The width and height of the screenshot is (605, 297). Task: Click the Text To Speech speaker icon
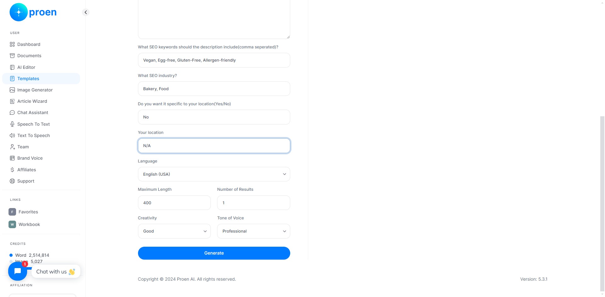click(x=12, y=135)
